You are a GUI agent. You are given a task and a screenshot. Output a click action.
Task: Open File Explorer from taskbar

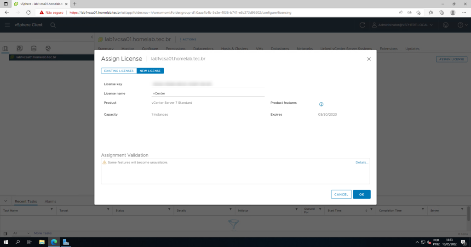pos(42,242)
